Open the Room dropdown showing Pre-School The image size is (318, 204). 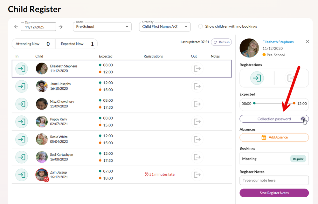tap(102, 27)
